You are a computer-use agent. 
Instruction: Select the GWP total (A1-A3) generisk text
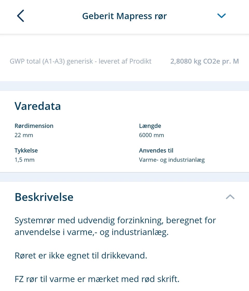(x=80, y=61)
